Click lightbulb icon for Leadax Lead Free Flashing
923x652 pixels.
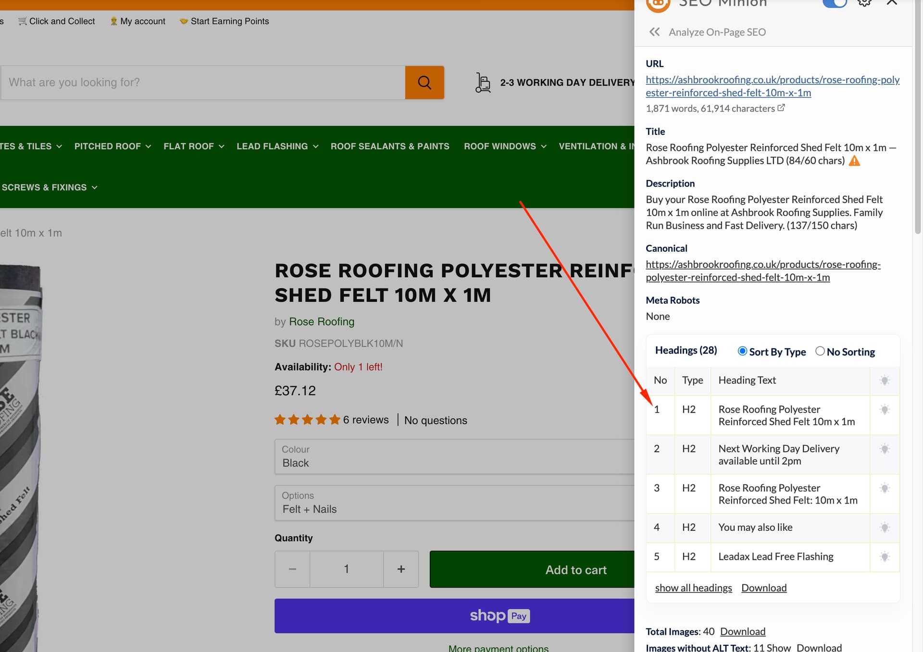click(885, 557)
